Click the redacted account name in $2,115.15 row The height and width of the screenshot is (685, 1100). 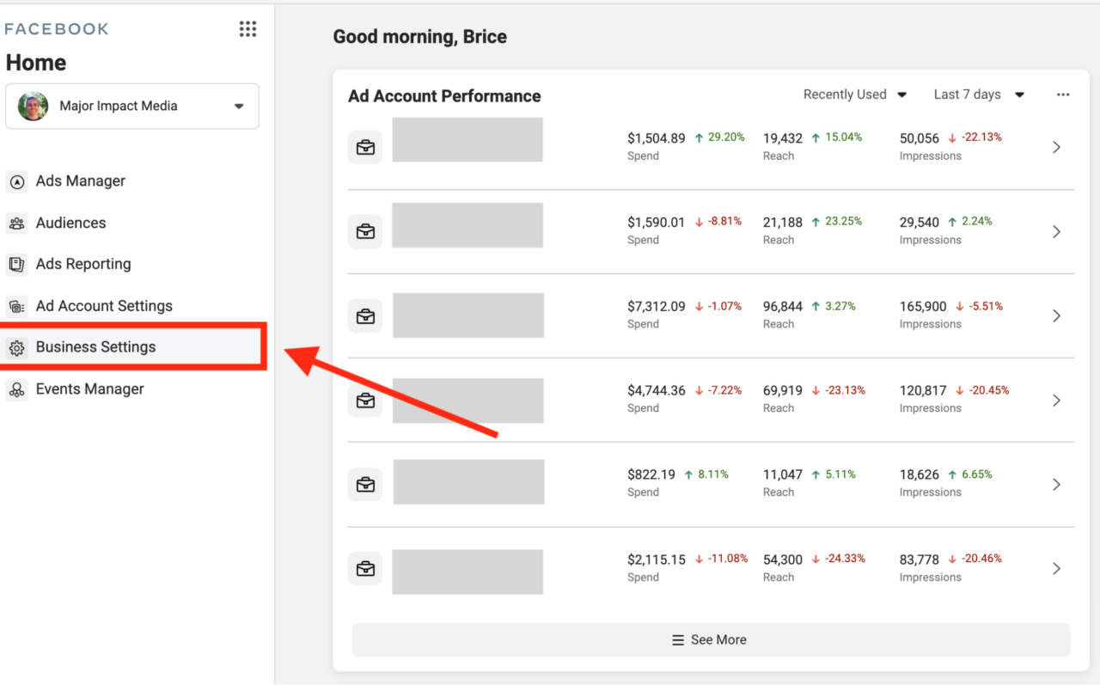click(x=467, y=572)
